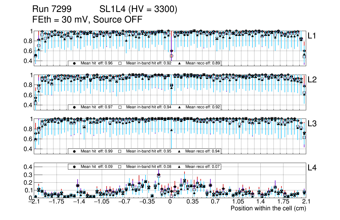The height and width of the screenshot is (220, 340).
Task: Click the triangle marker in L2 legend
Action: (x=180, y=107)
